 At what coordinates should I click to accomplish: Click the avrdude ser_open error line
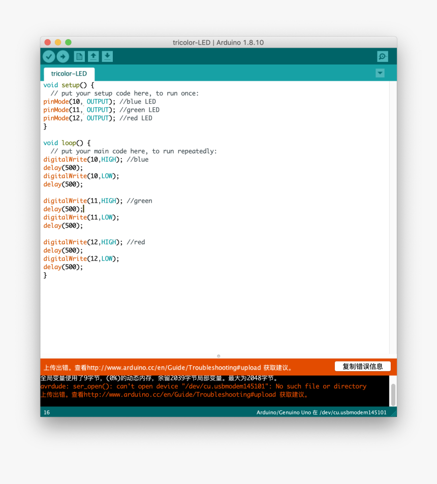(x=203, y=386)
